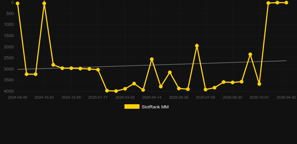The height and width of the screenshot is (144, 297).
Task: Toggle the SlotRank MM legend label
Action: 155,107
